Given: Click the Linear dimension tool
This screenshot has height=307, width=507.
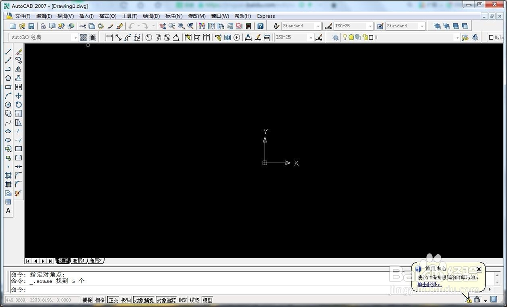Looking at the screenshot, I should (x=109, y=37).
